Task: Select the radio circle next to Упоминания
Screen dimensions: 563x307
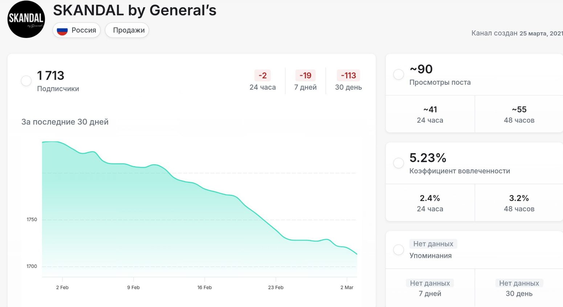Action: tap(399, 249)
